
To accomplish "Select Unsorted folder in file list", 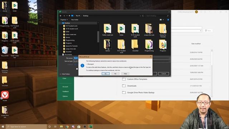I will tap(135, 46).
